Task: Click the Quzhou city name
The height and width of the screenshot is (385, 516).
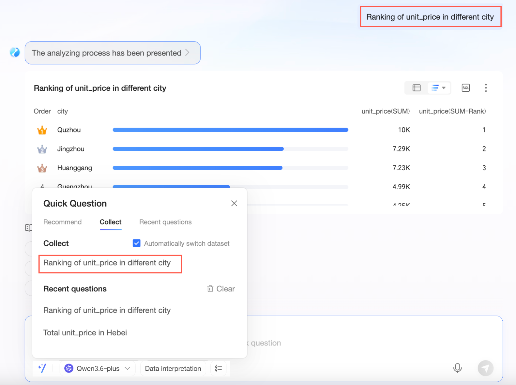Action: click(x=69, y=130)
